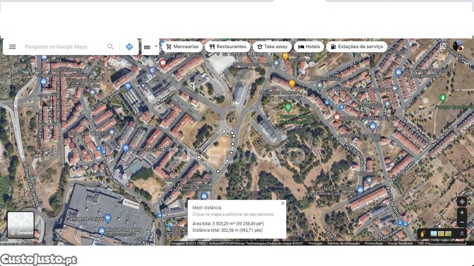Expand the map imagery options chevron

click(462, 234)
